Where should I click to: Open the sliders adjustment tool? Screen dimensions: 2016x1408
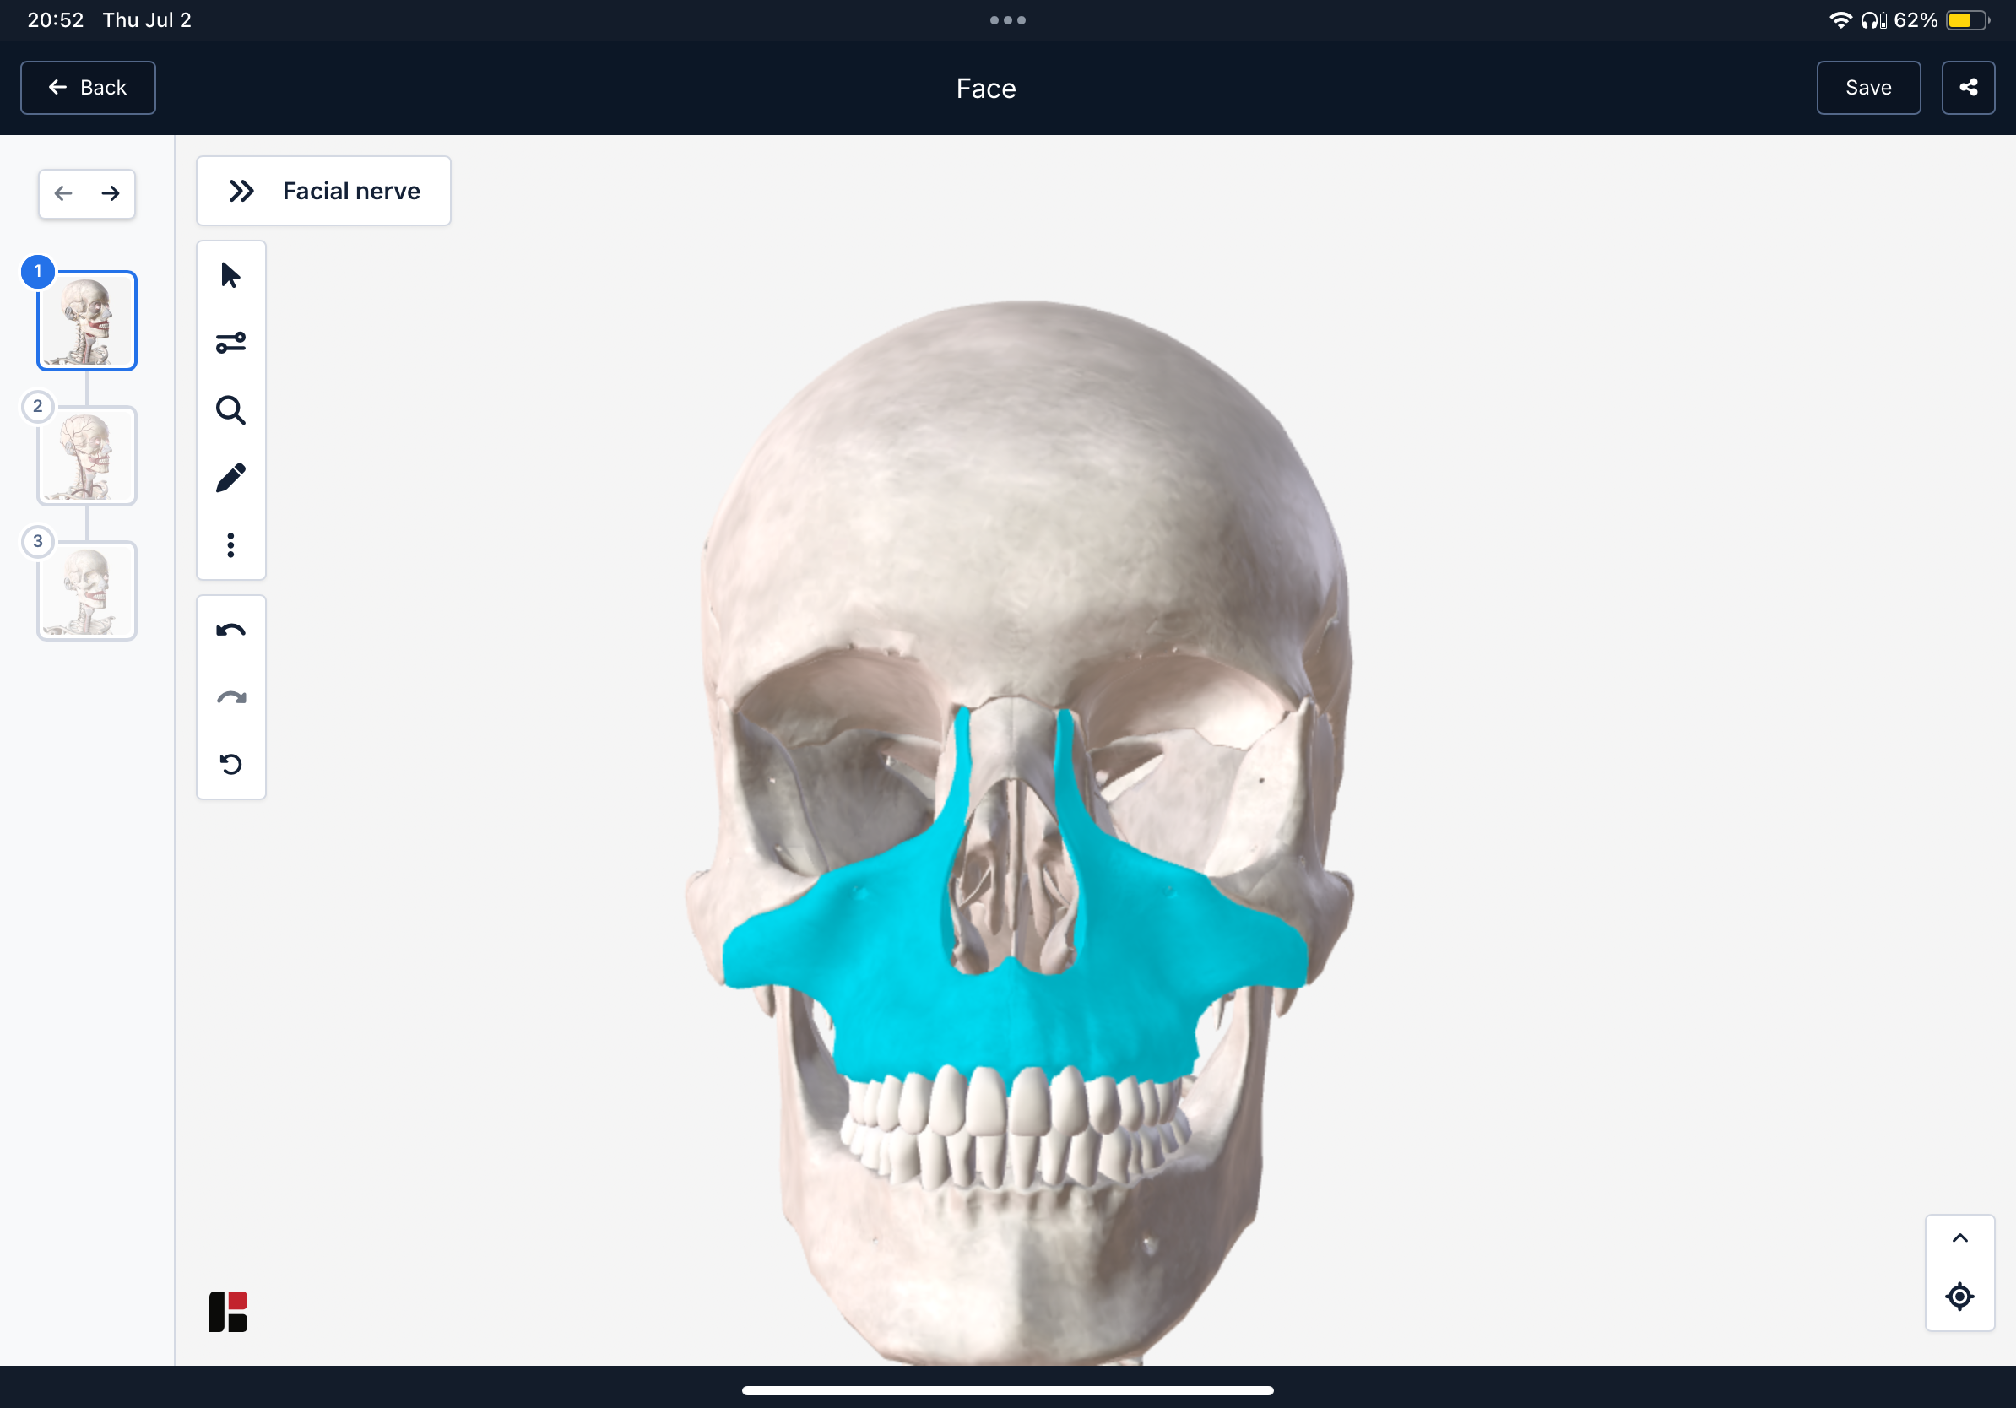coord(231,343)
